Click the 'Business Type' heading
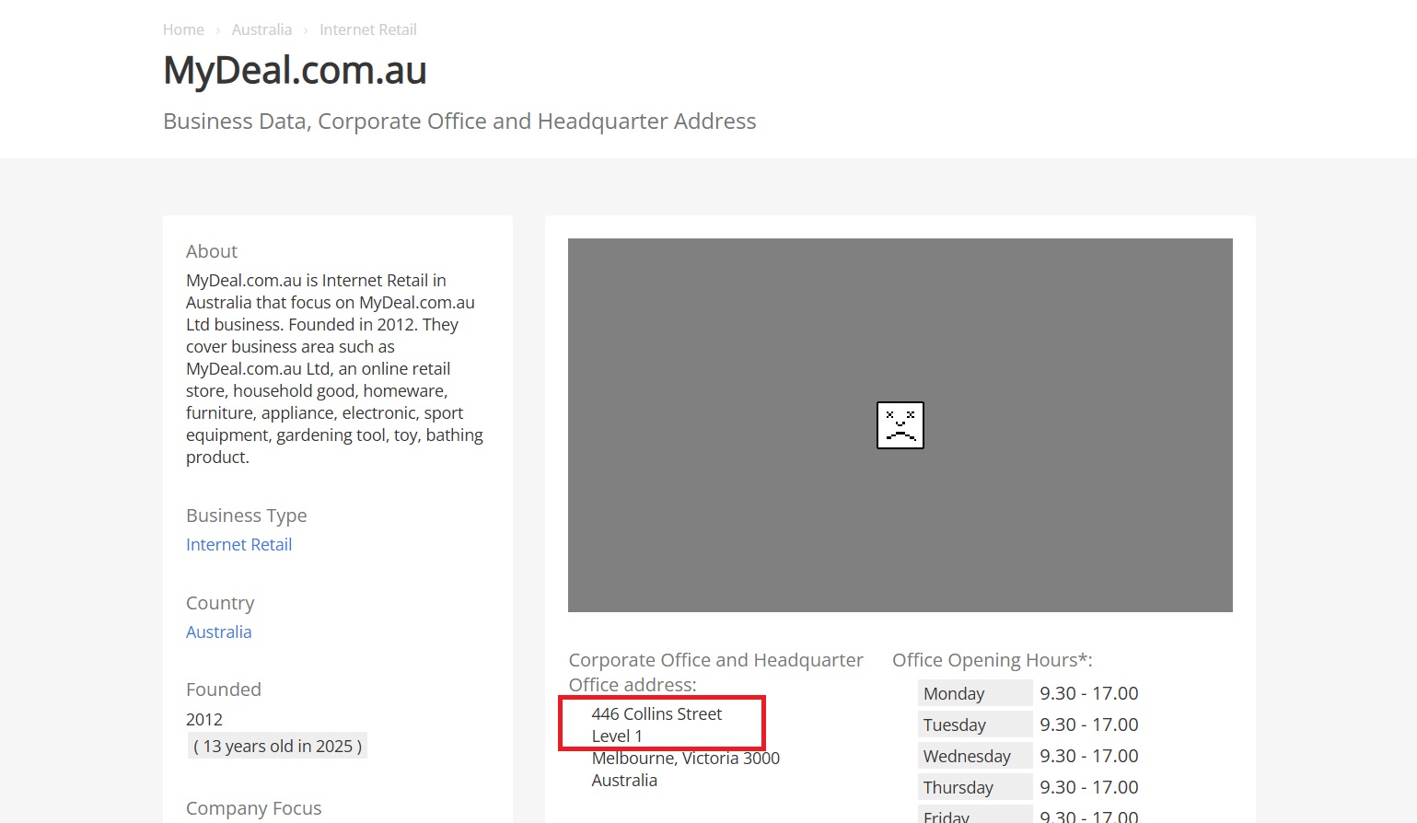 pyautogui.click(x=247, y=516)
